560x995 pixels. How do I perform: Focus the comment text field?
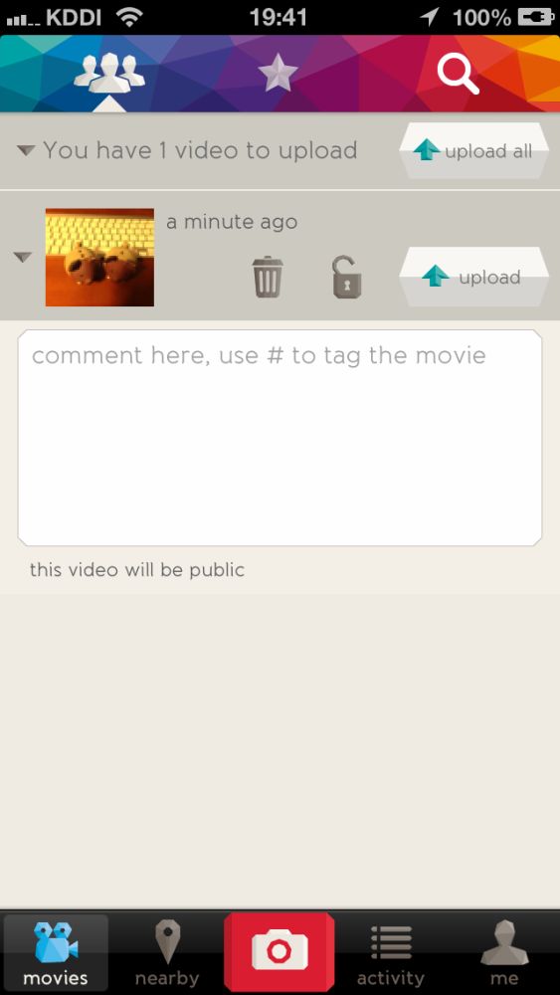pos(280,438)
